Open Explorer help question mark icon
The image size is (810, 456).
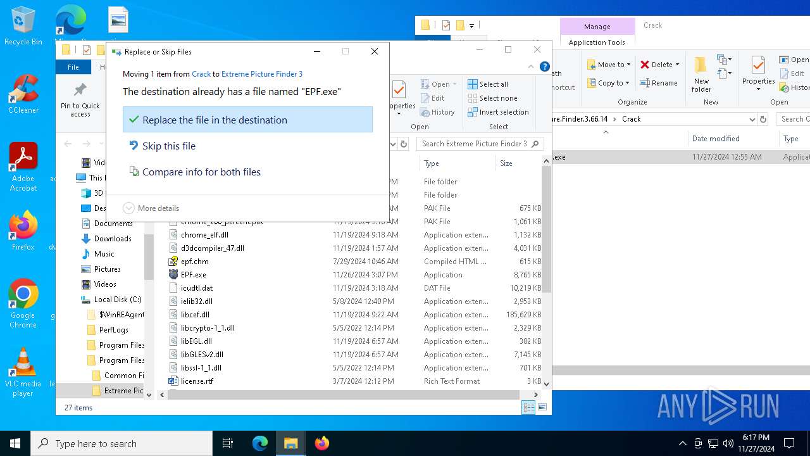click(545, 66)
